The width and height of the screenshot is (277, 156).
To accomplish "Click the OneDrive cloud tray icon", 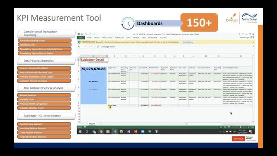I will click(x=227, y=132).
